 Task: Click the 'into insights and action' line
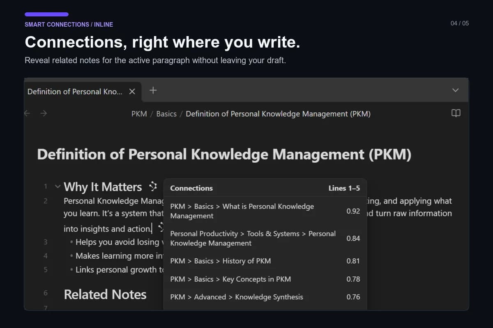pyautogui.click(x=108, y=229)
